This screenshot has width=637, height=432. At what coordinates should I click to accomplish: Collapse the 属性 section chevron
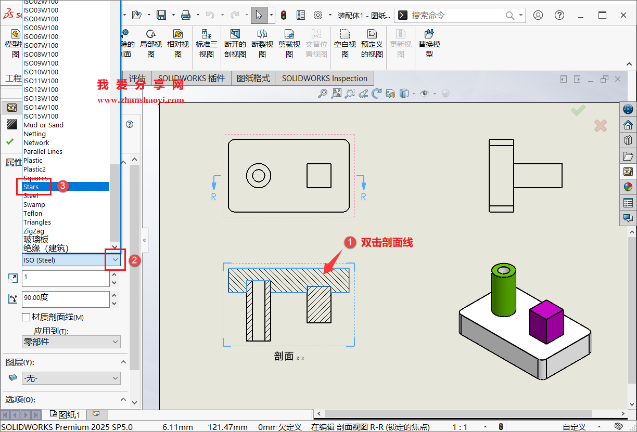click(x=123, y=162)
